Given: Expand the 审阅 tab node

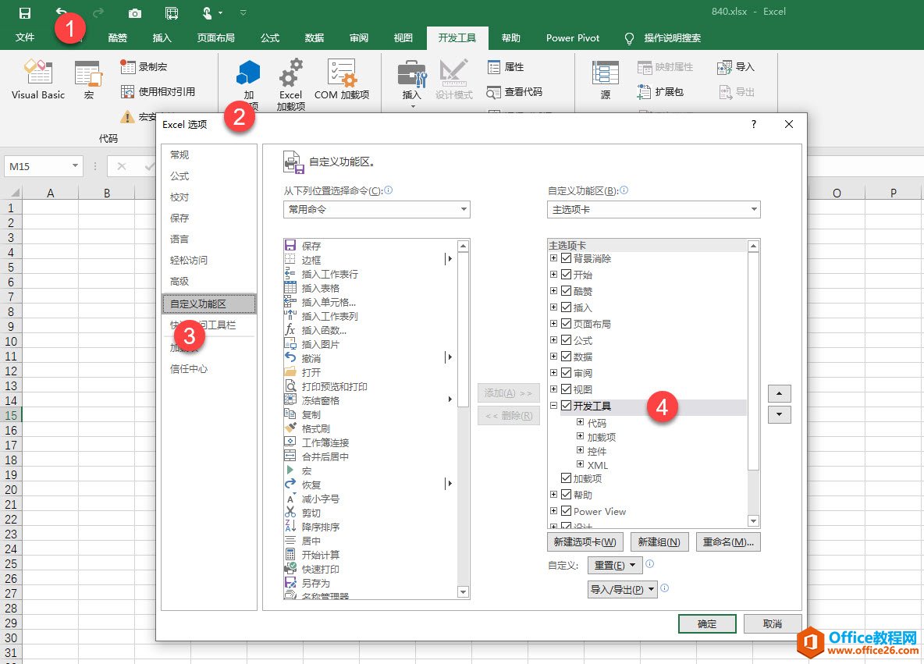Looking at the screenshot, I should click(x=553, y=372).
